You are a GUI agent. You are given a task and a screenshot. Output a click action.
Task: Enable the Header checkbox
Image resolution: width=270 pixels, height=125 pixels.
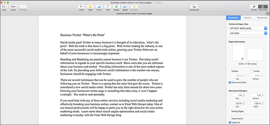(x=230, y=71)
